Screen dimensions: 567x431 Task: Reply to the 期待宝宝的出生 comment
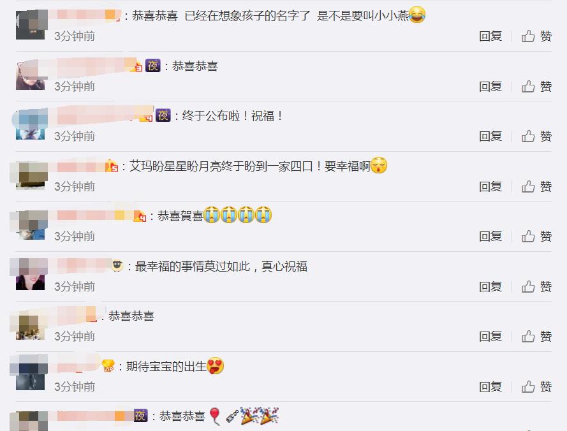490,387
